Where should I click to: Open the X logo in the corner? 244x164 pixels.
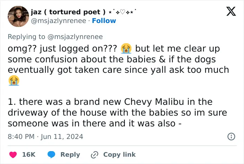[x=231, y=11]
